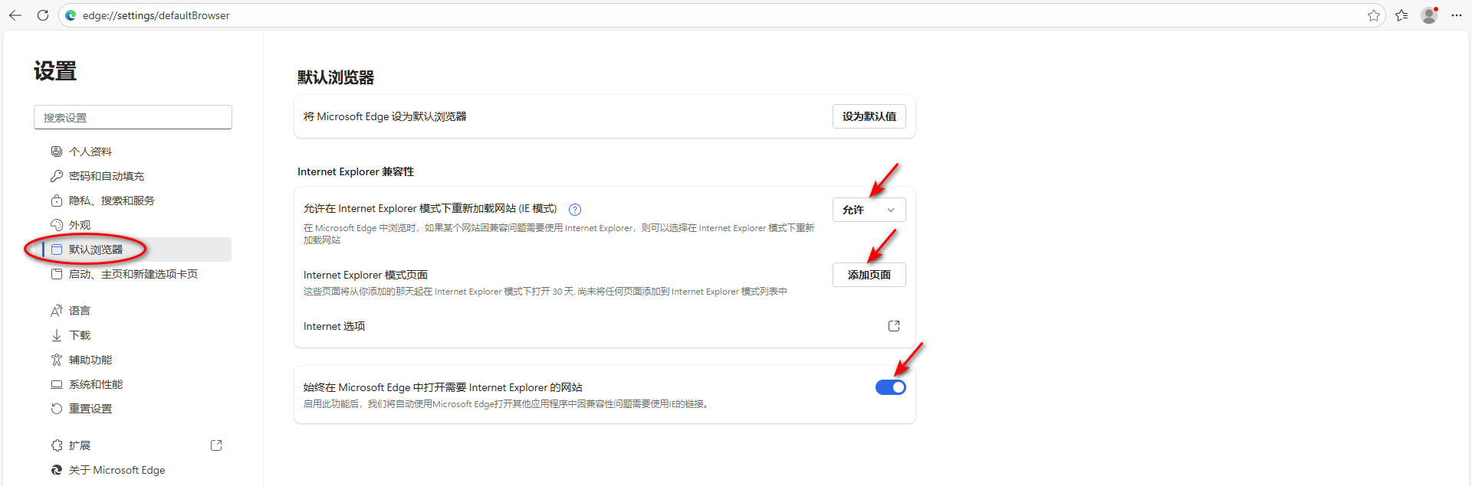The height and width of the screenshot is (486, 1472).
Task: Click the browser back arrow icon
Action: coord(15,15)
